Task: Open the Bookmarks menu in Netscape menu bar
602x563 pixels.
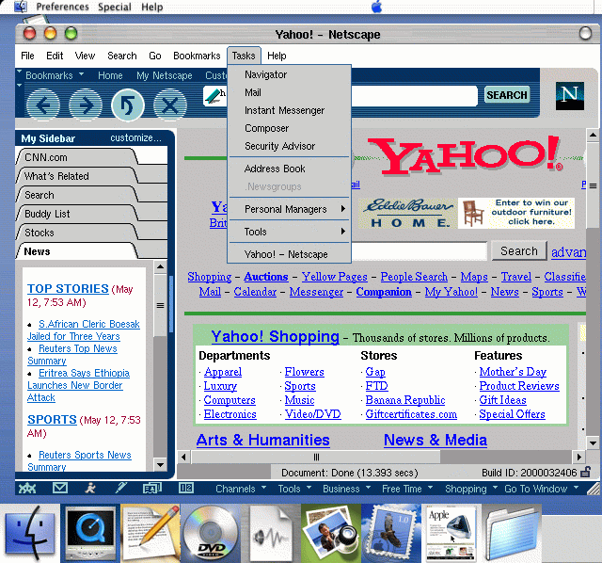Action: point(197,56)
